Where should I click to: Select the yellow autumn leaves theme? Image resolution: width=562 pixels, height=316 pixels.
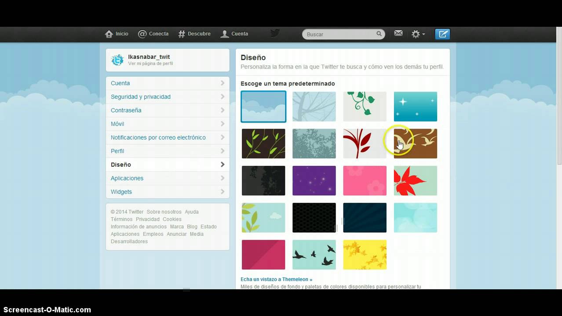(365, 255)
